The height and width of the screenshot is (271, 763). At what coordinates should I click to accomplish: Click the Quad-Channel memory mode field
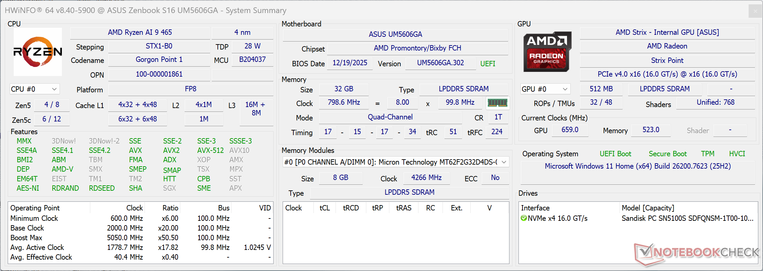coord(390,117)
